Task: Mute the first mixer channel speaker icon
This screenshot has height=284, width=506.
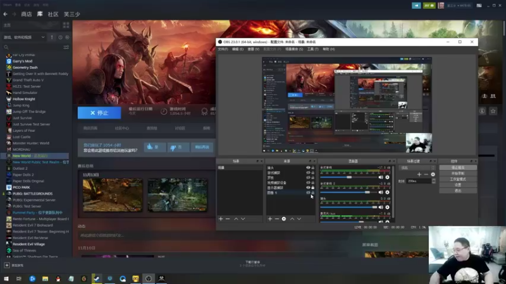Action: coord(381,177)
